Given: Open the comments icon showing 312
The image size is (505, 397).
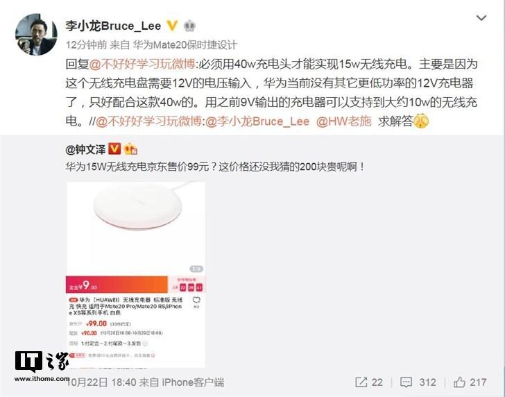Looking at the screenshot, I should pos(418,382).
